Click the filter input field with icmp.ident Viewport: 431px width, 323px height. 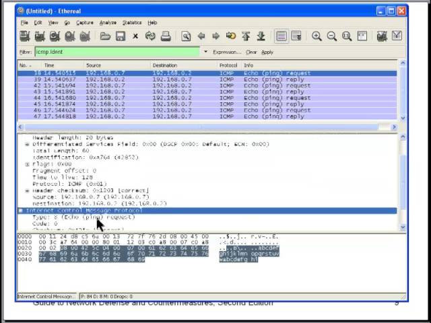(x=117, y=52)
